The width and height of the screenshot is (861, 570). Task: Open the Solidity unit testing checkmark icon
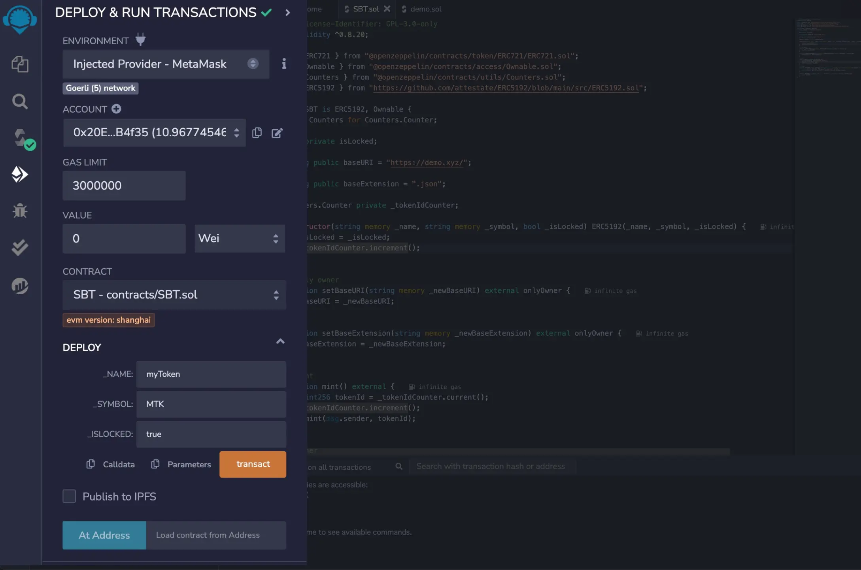[x=20, y=247]
